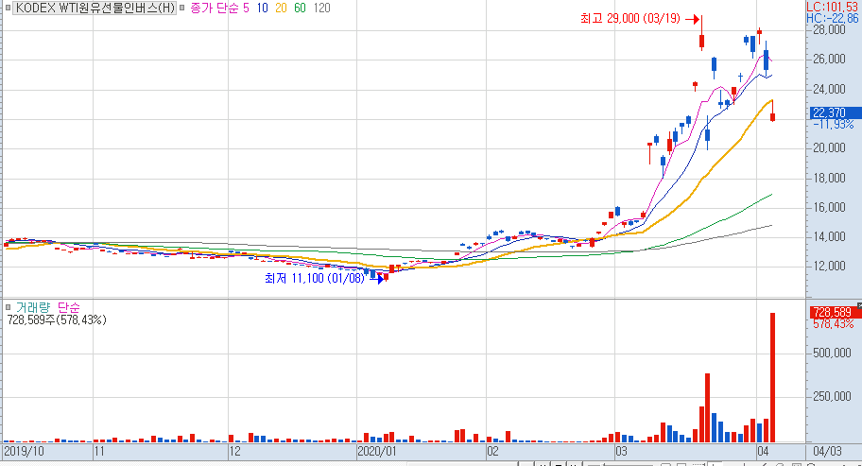Toggle the small square before 종가 단순
This screenshot has height=466, width=862.
tap(181, 9)
